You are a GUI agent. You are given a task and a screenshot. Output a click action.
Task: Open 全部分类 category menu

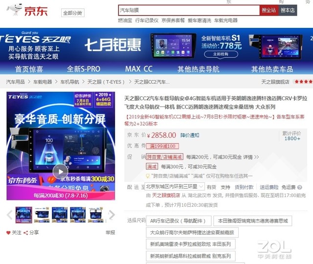73,13
